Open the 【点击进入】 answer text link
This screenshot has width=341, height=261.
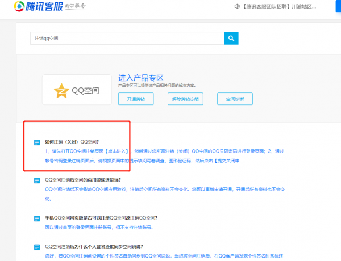coord(117,151)
